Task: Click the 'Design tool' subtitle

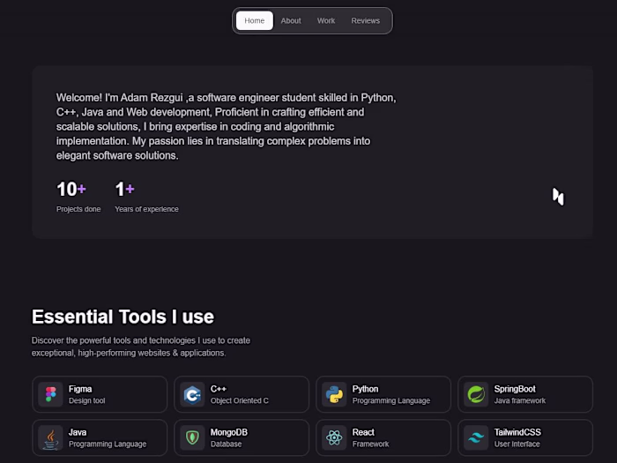Action: point(87,400)
